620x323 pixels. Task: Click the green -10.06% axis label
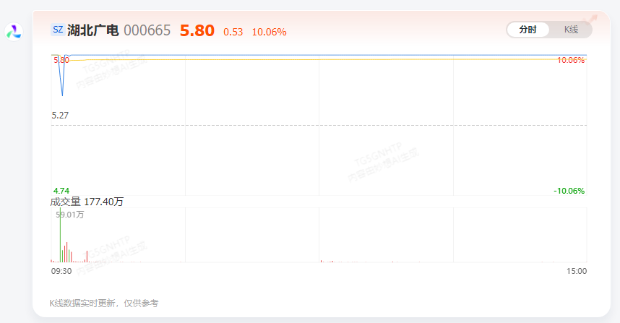pyautogui.click(x=569, y=191)
